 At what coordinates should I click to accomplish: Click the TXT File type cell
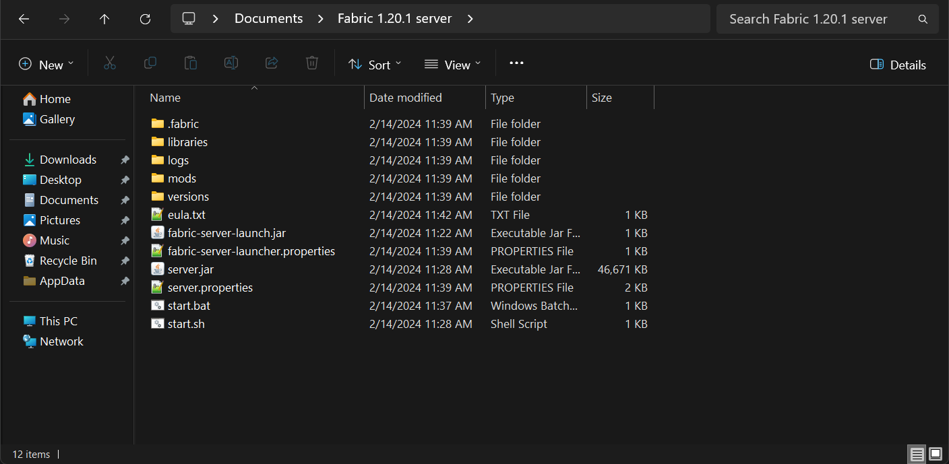(510, 215)
